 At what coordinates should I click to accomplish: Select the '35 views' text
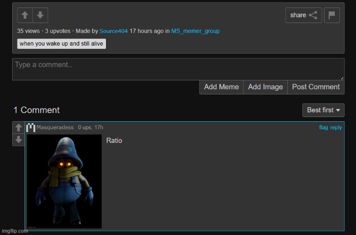(x=28, y=31)
